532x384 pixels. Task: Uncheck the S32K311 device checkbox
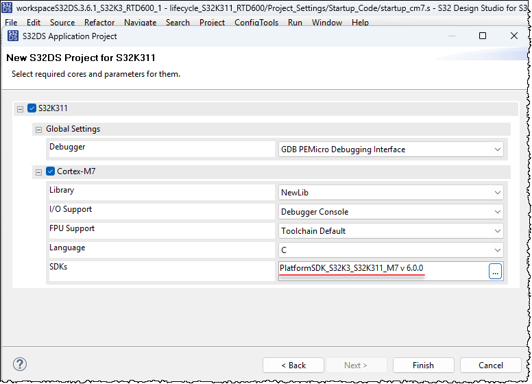tap(32, 108)
